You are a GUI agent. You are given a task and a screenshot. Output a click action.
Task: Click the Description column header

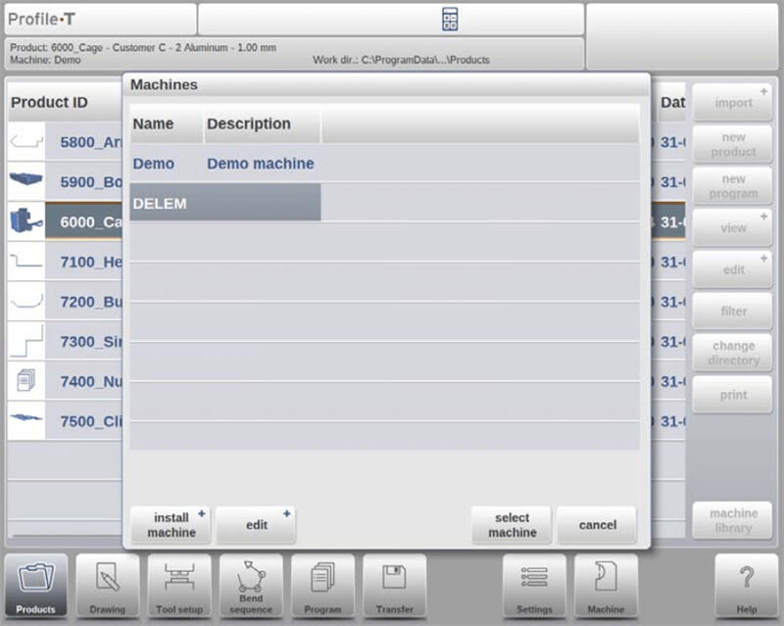pos(249,124)
